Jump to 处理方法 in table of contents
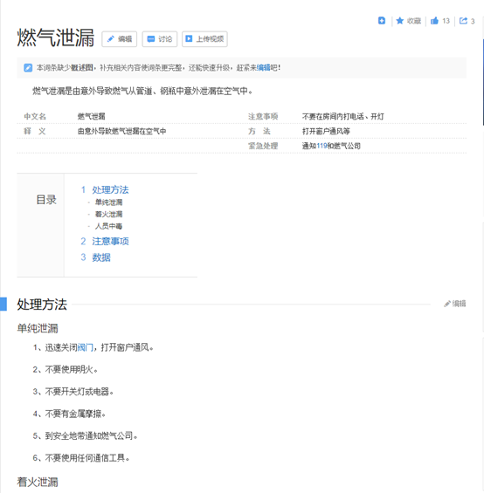The height and width of the screenshot is (493, 484). (110, 189)
